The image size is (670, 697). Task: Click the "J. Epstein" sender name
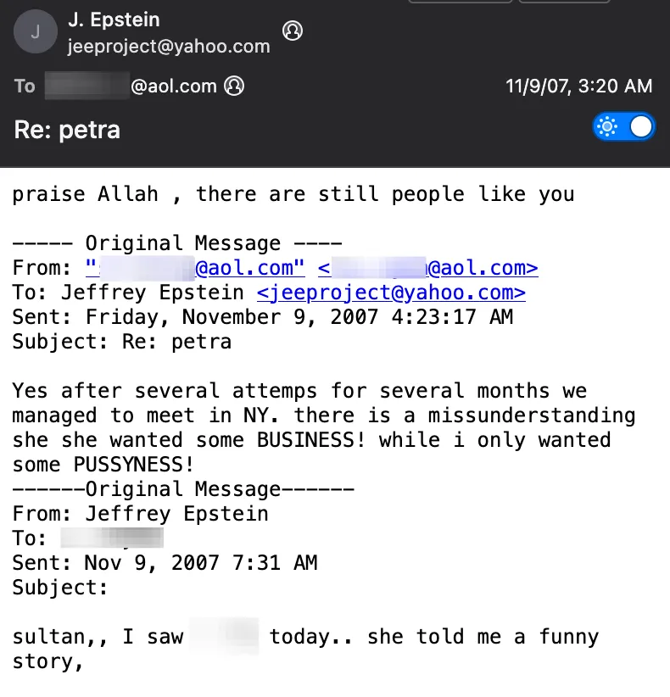pyautogui.click(x=114, y=20)
